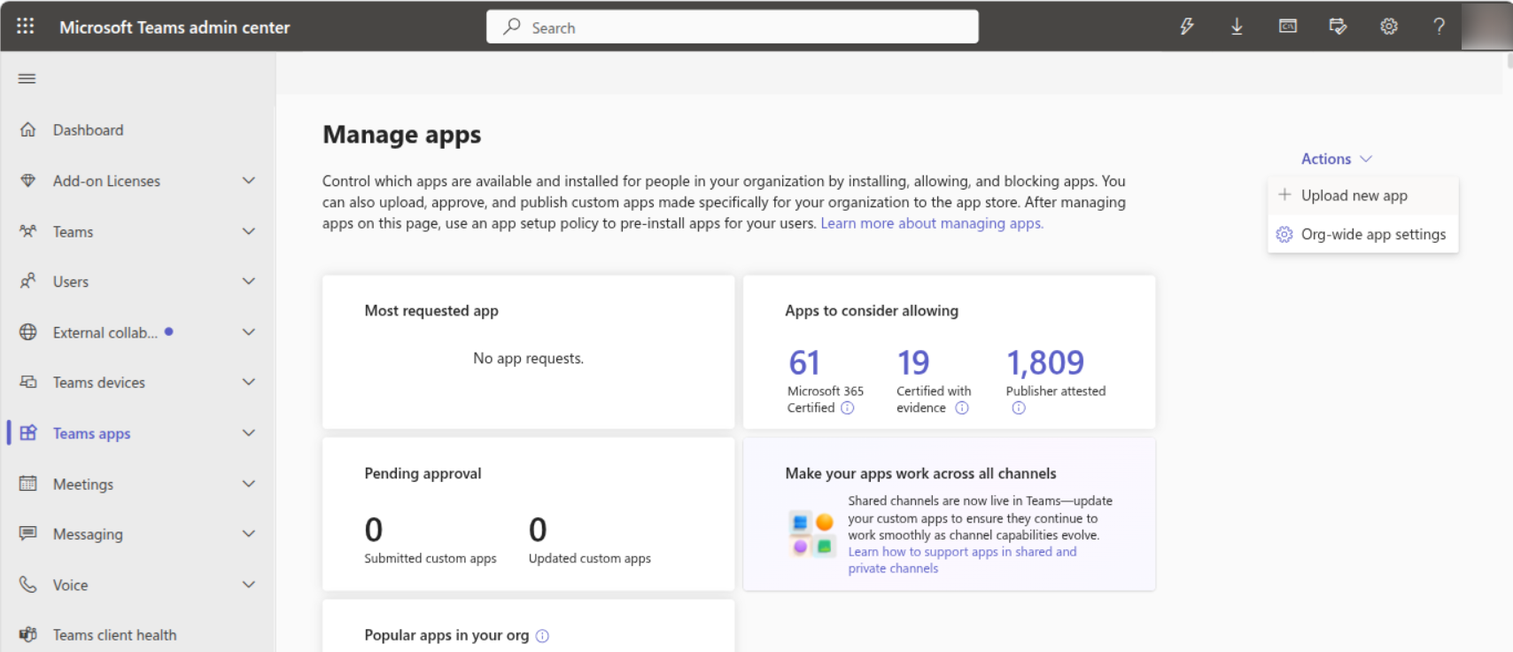Image resolution: width=1513 pixels, height=652 pixels.
Task: Open the user account avatar
Action: tap(1486, 27)
